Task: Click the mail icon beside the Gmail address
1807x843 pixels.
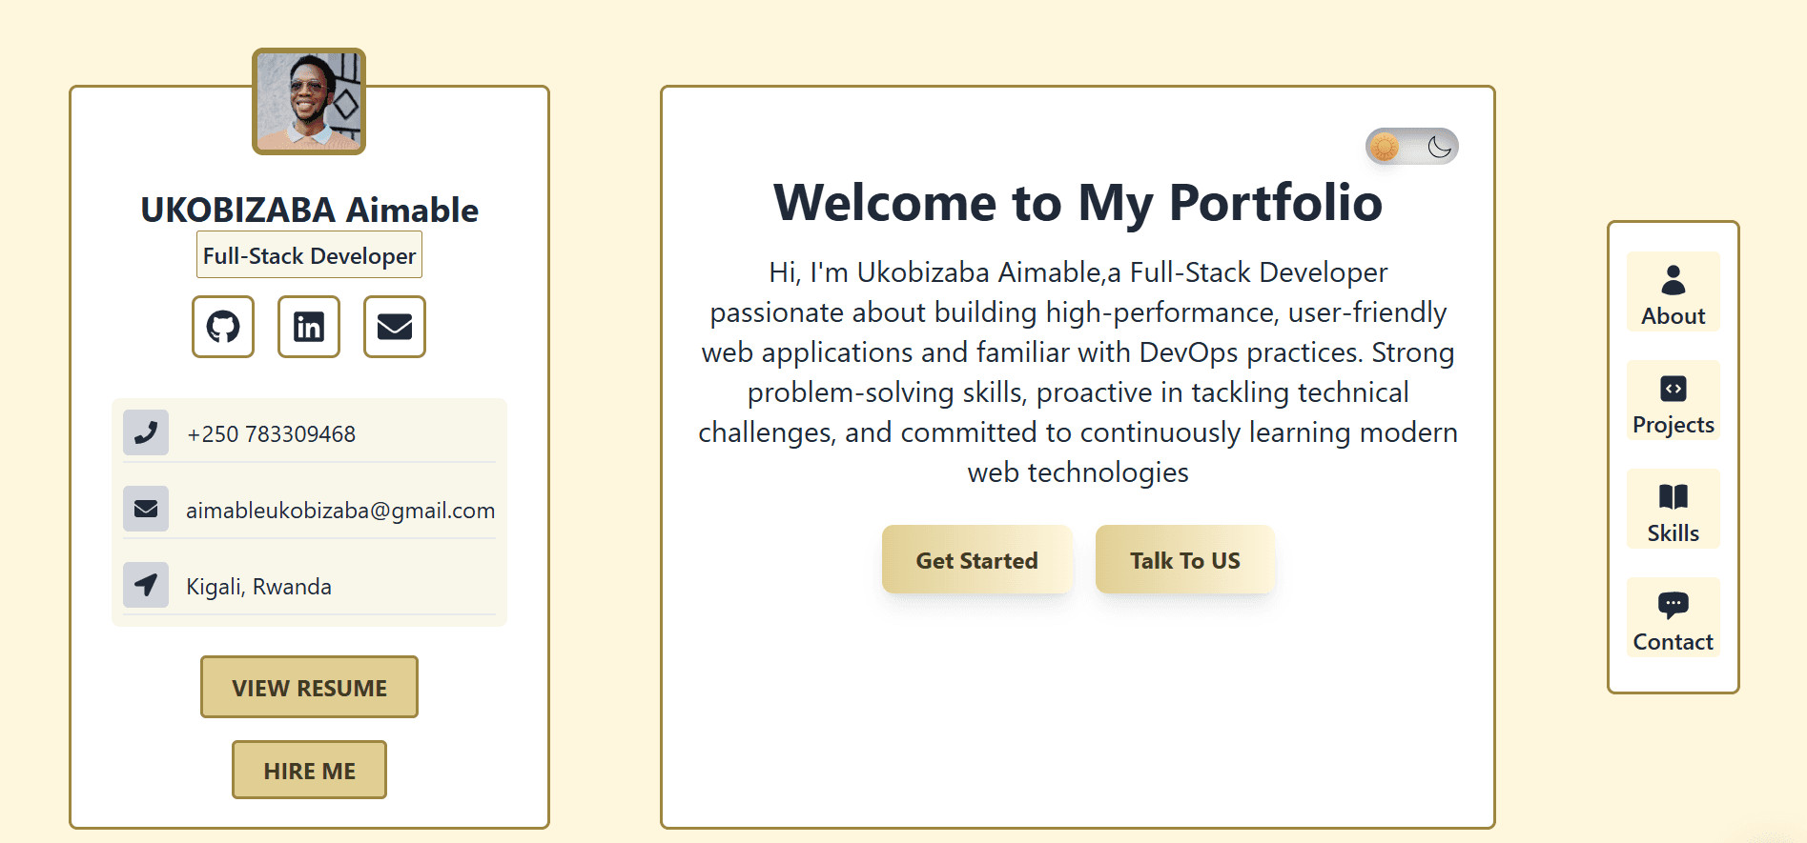Action: coord(145,509)
